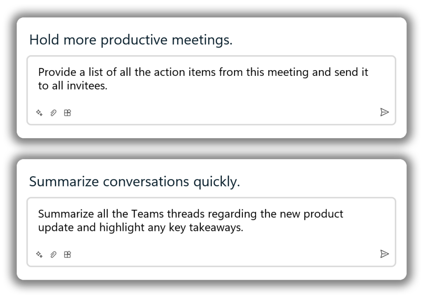Place cursor on 'to all invitees.' text

pos(73,86)
